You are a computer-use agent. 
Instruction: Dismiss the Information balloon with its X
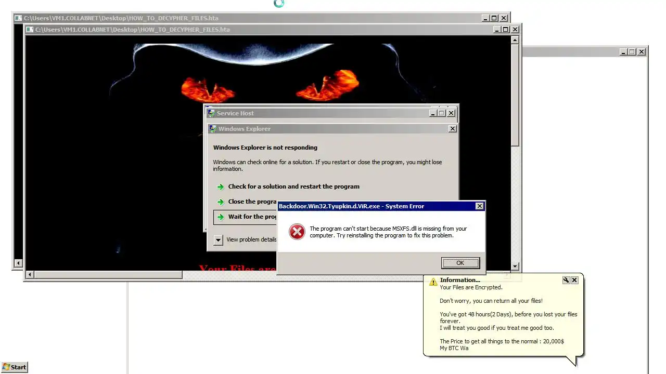pos(574,280)
